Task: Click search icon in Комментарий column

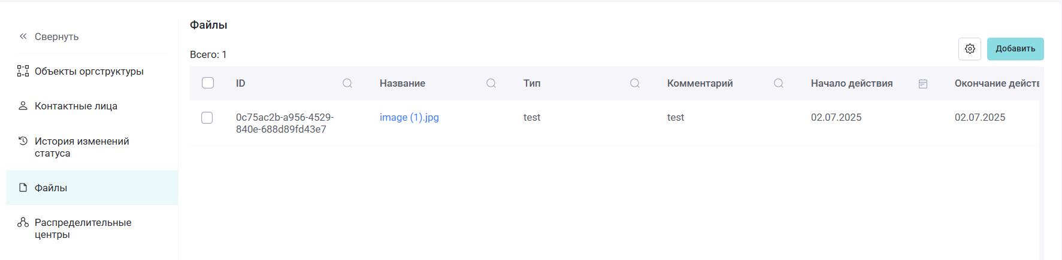Action: click(x=779, y=83)
